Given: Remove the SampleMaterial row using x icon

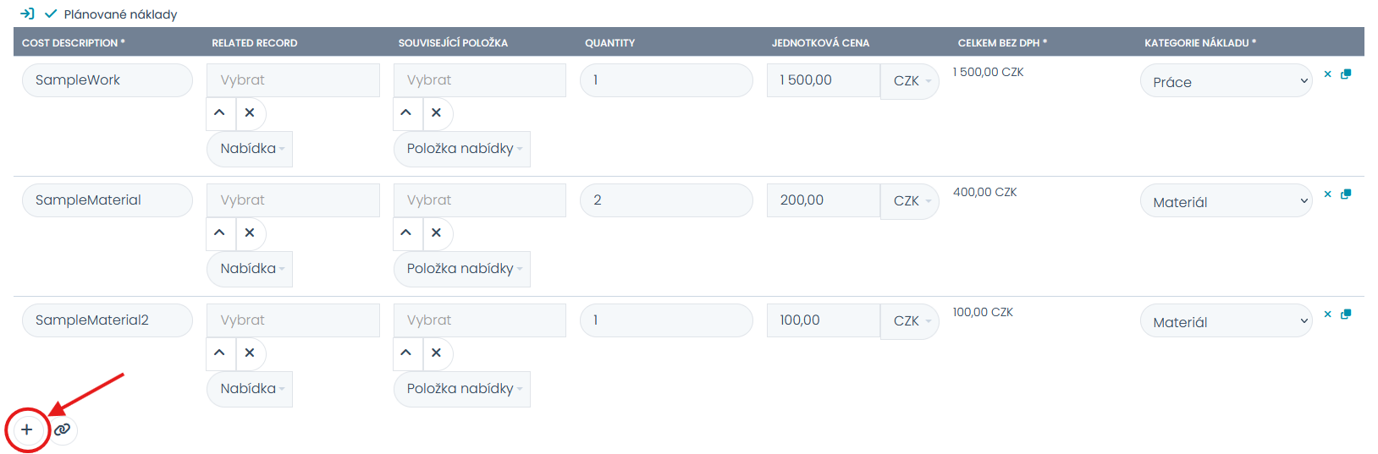Looking at the screenshot, I should (1327, 194).
